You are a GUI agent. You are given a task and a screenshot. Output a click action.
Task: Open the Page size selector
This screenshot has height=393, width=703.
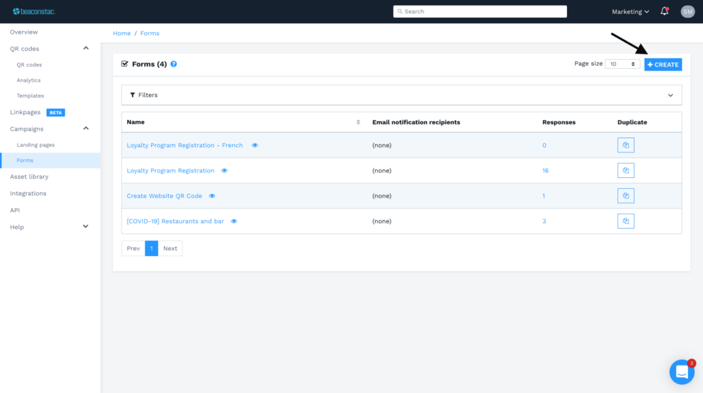click(622, 64)
